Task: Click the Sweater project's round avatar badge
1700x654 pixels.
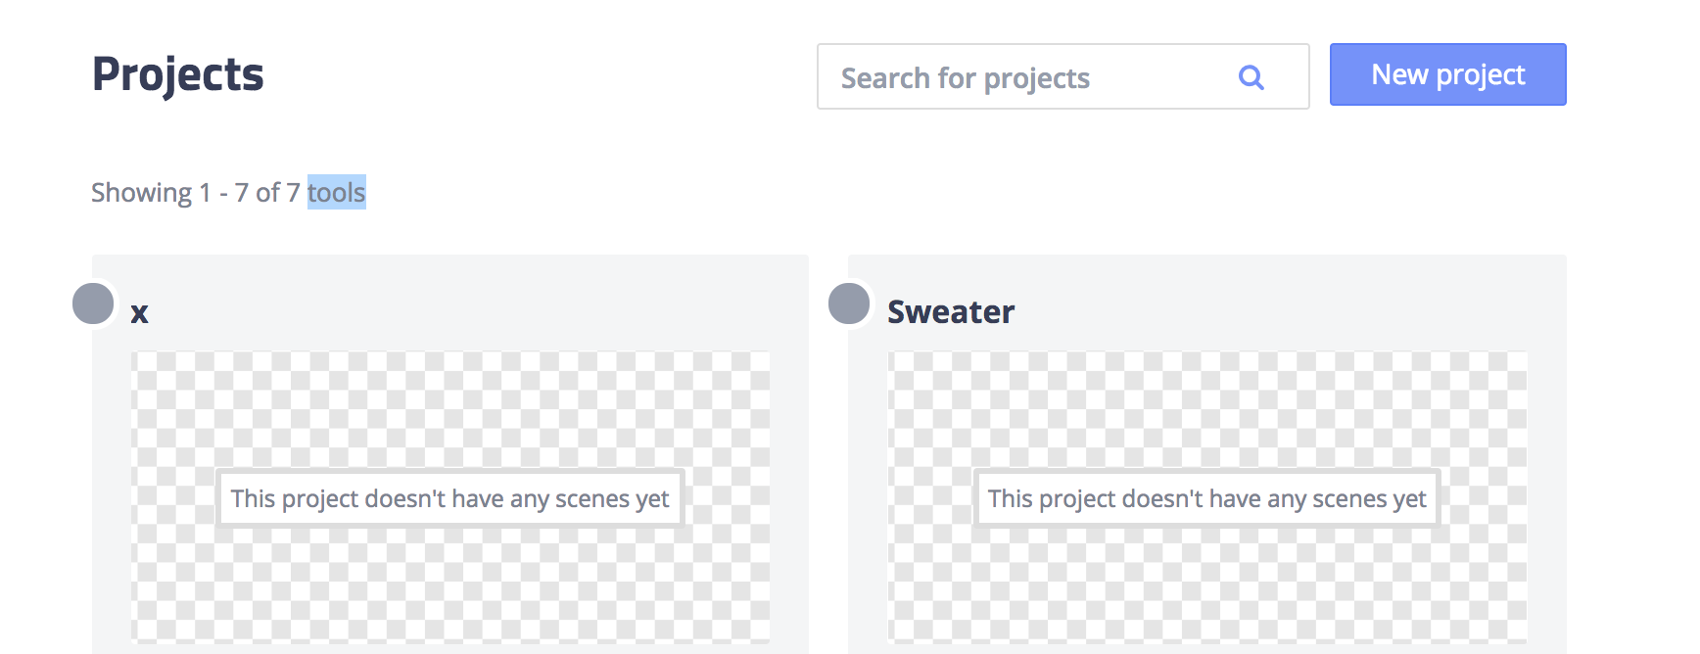Action: [x=849, y=304]
